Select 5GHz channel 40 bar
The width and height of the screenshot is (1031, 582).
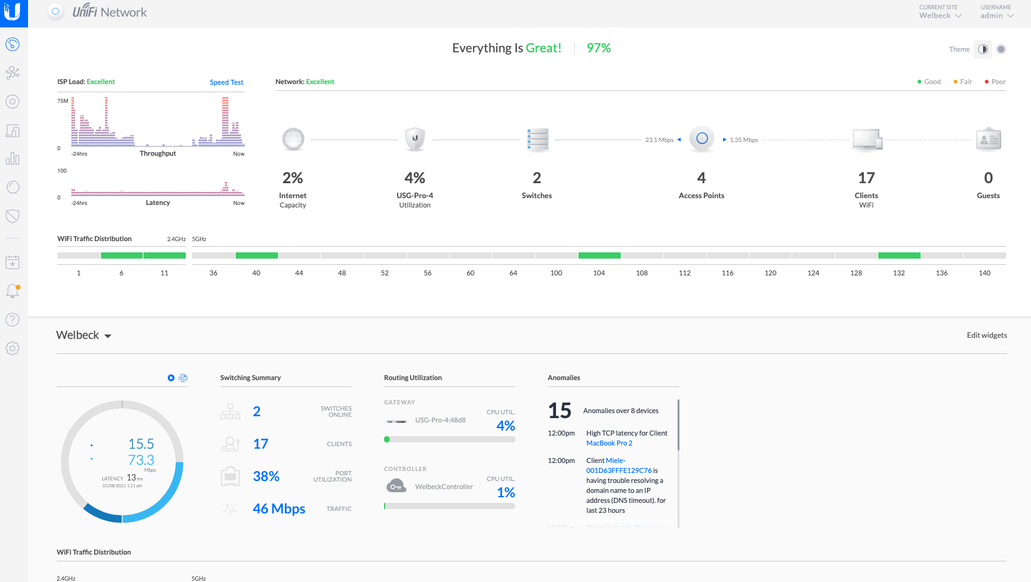click(x=256, y=255)
